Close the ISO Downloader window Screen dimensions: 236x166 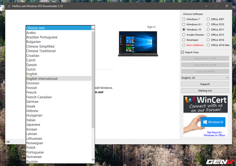[227, 6]
